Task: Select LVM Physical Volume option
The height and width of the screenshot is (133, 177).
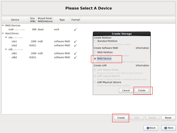Action: point(95,82)
